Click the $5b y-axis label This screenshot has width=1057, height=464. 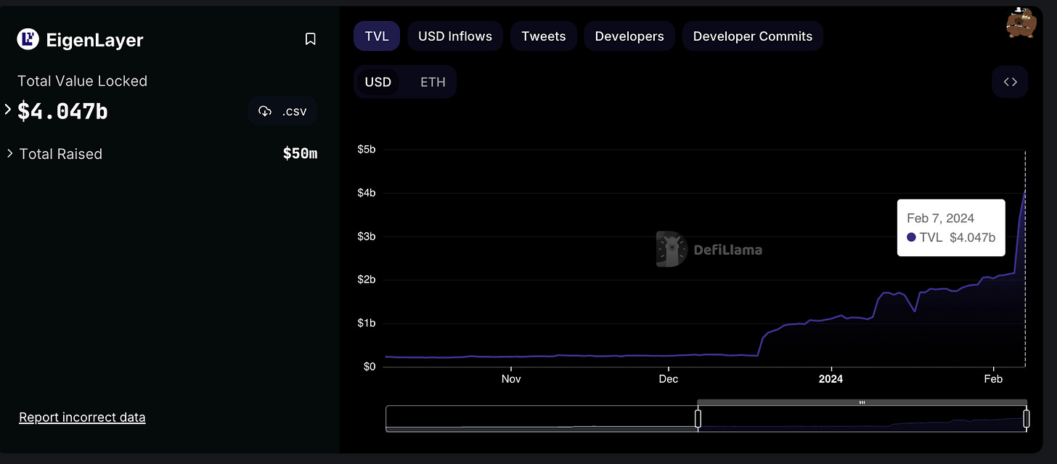pyautogui.click(x=367, y=150)
